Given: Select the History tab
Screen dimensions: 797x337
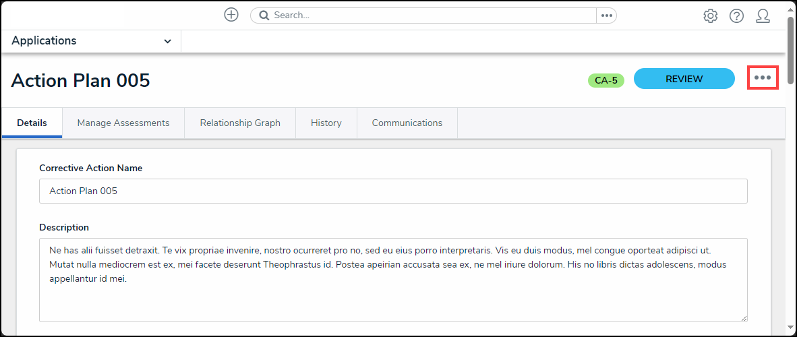Looking at the screenshot, I should 326,123.
